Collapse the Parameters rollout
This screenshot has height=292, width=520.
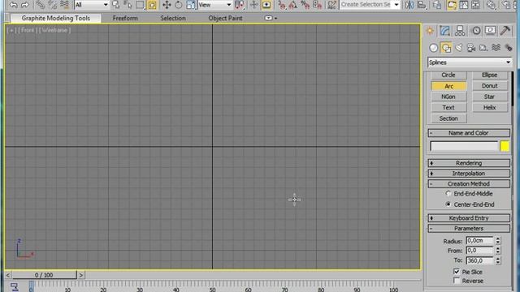469,229
